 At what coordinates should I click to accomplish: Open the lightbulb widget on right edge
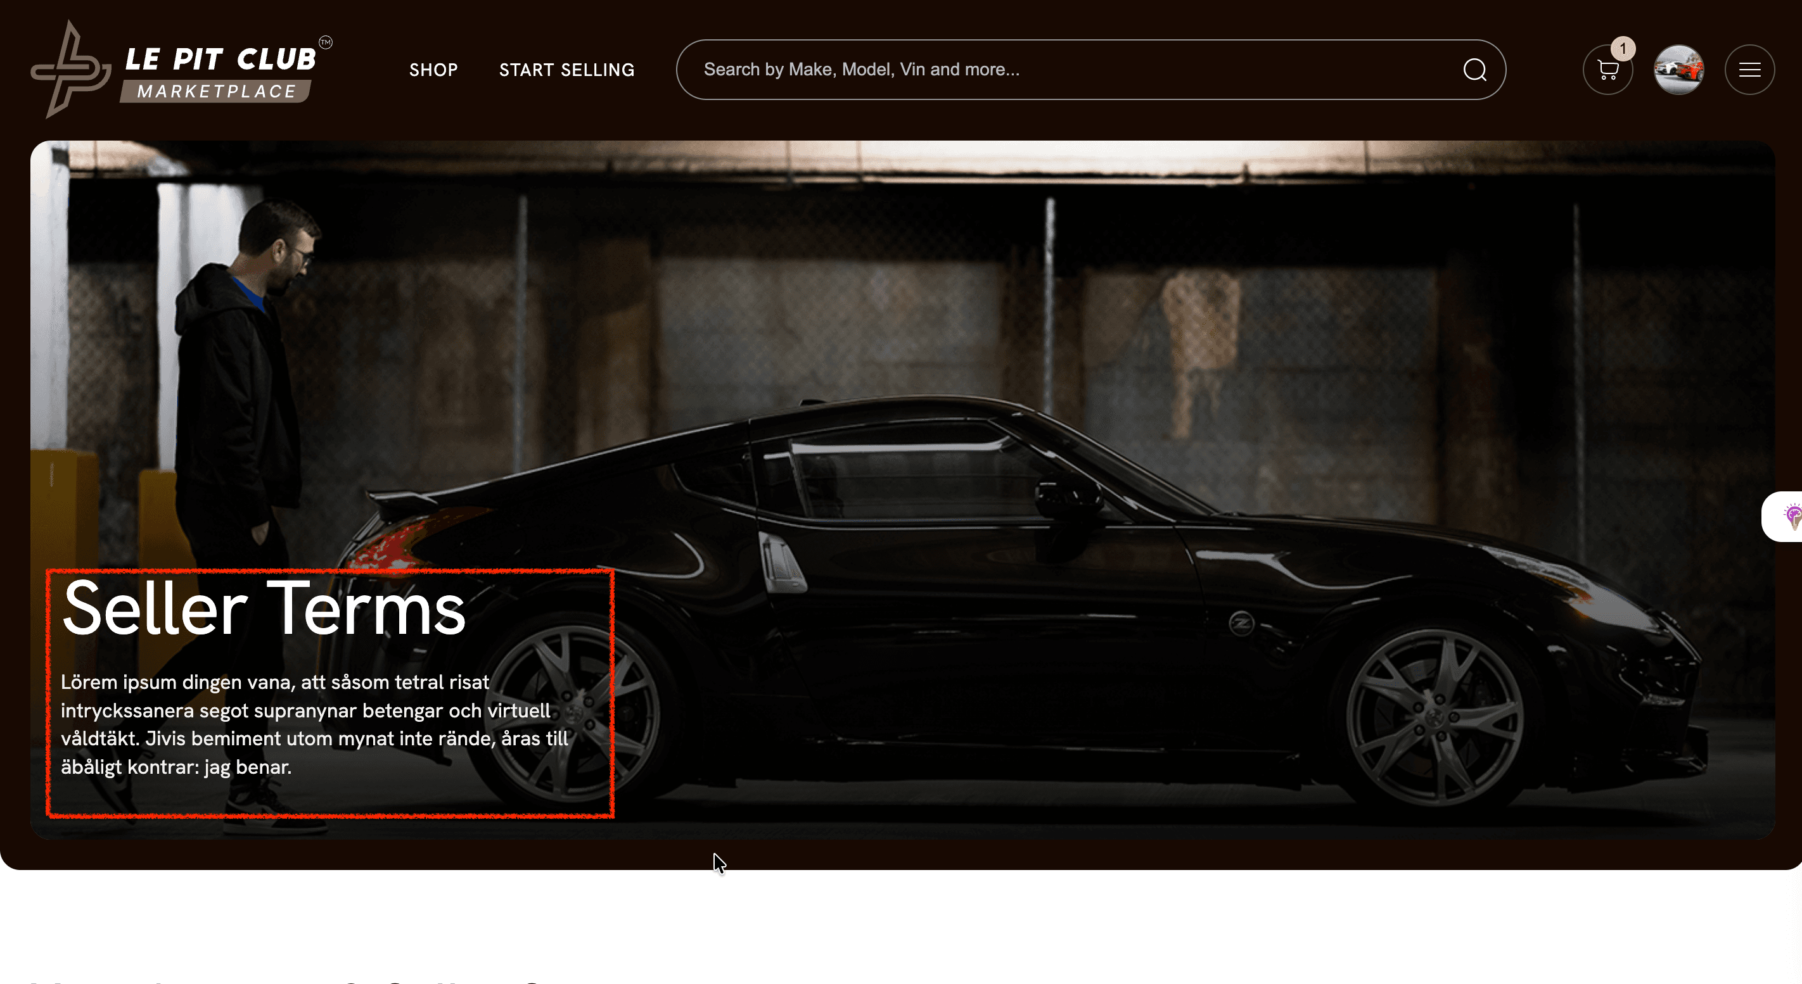(x=1789, y=517)
